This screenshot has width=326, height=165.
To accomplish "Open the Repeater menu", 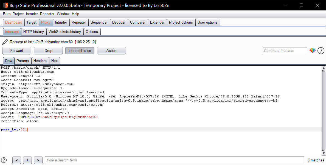I will click(x=47, y=14).
